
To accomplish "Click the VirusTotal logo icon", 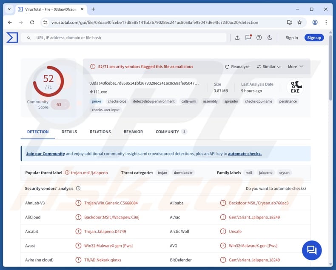I will [x=12, y=37].
